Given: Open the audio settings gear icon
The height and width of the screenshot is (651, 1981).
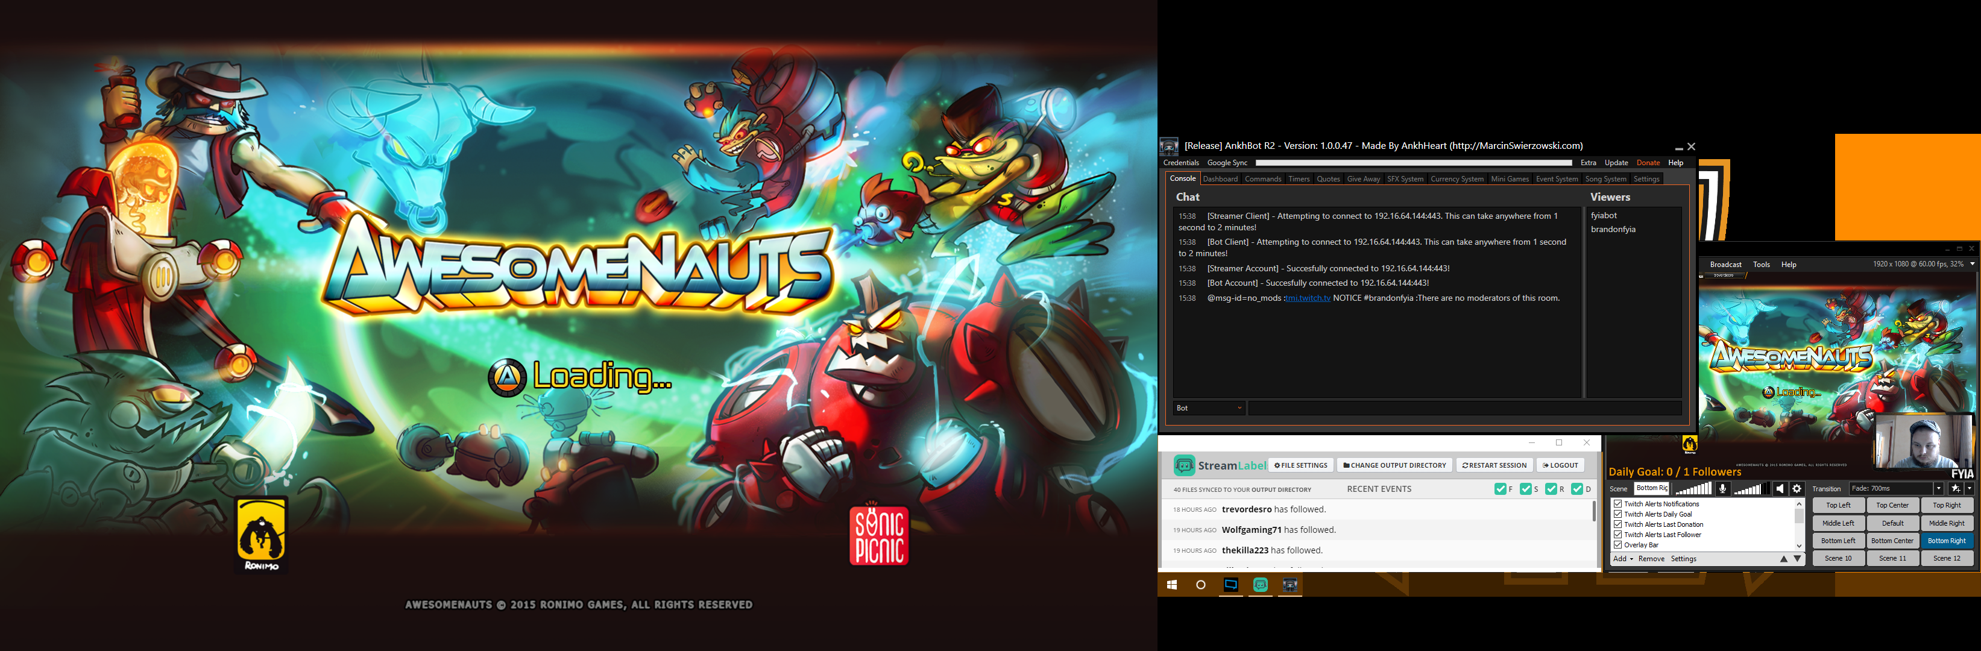Looking at the screenshot, I should [1797, 489].
